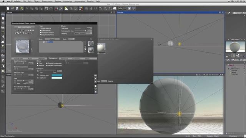Image resolution: width=246 pixels, height=138 pixels.
Task: Enable Physical transparency option
Action: click(x=47, y=63)
